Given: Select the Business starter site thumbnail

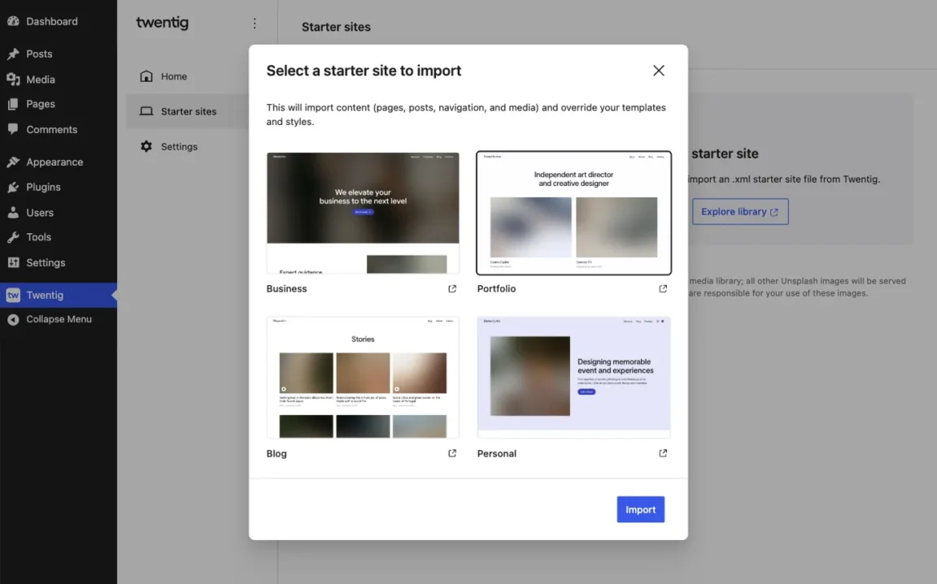Looking at the screenshot, I should pos(363,214).
